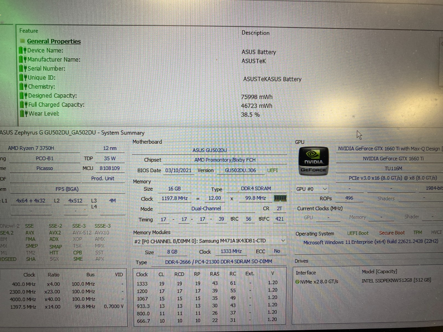Click L2 cache 4x512 field
This screenshot has width=443, height=332.
point(75,201)
